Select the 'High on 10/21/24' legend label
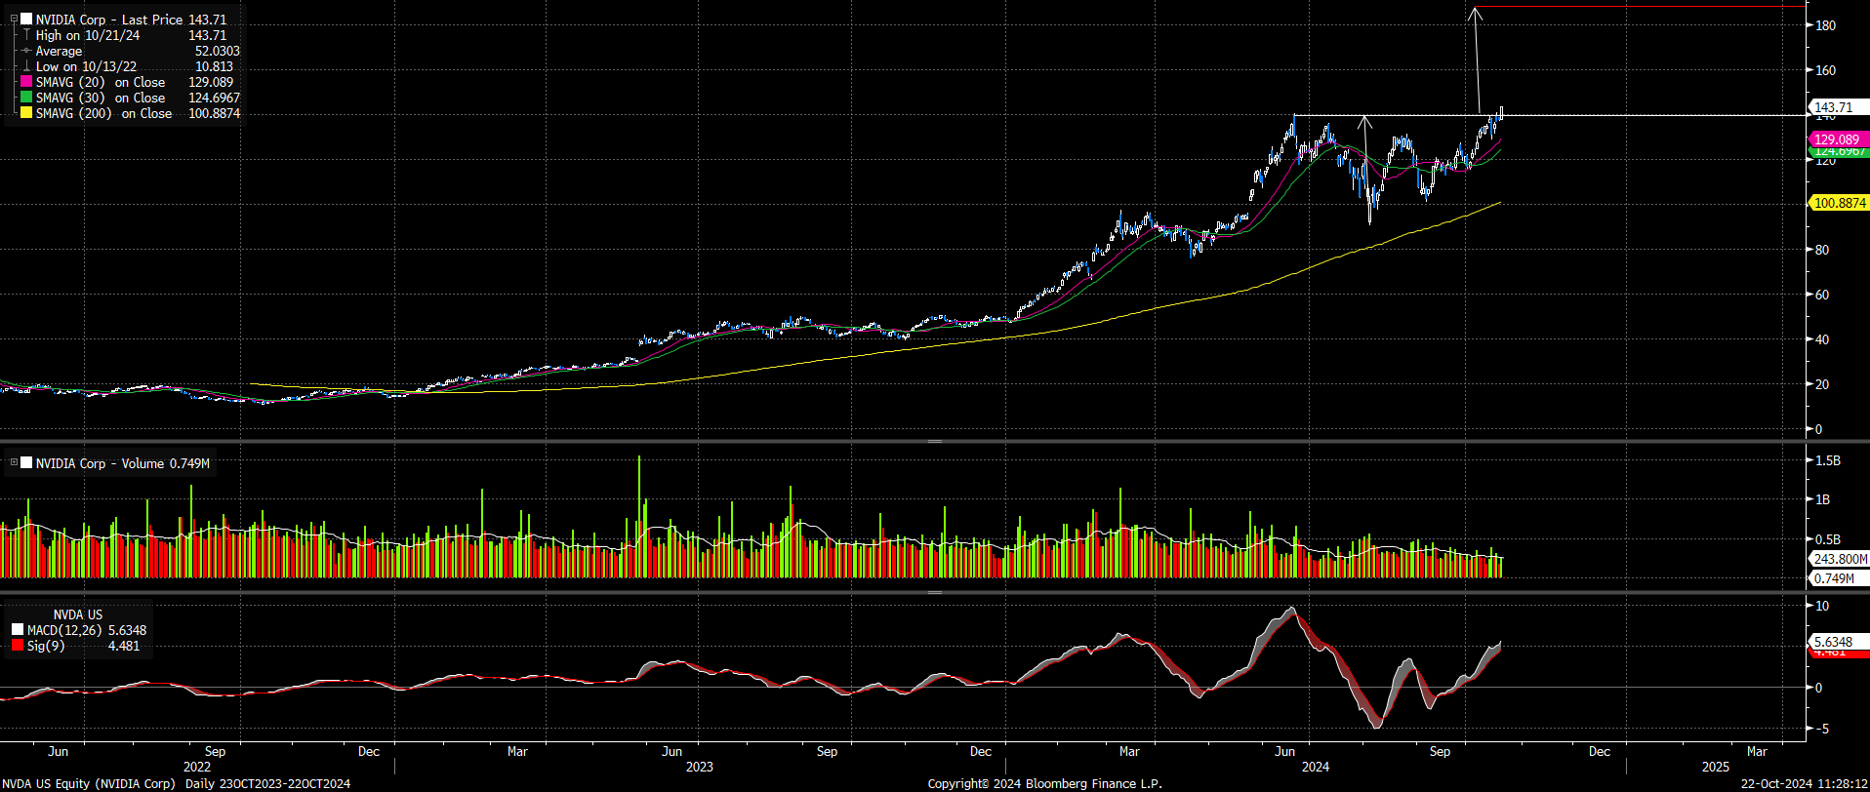1870x792 pixels. [88, 35]
